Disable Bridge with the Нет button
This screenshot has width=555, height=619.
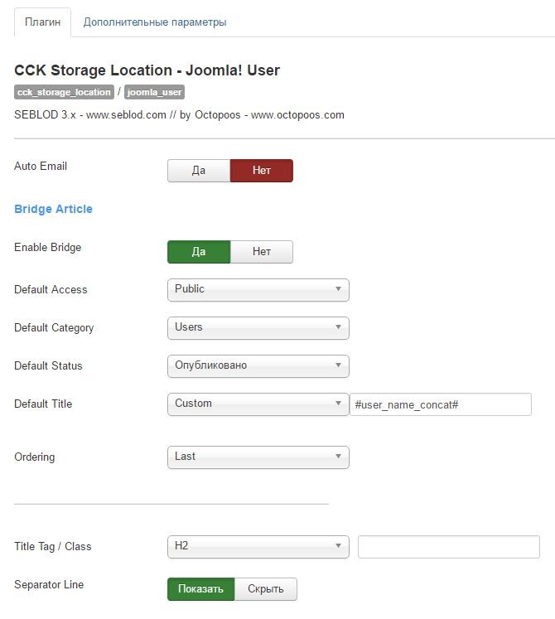tap(261, 252)
